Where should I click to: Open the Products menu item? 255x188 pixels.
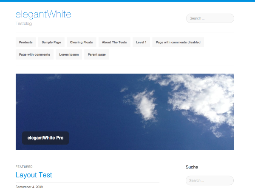[x=26, y=42]
